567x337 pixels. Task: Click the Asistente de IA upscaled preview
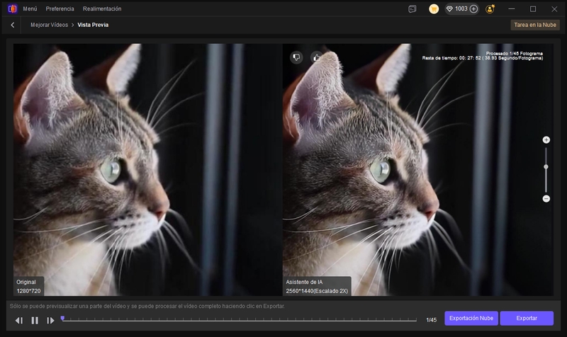pos(417,170)
